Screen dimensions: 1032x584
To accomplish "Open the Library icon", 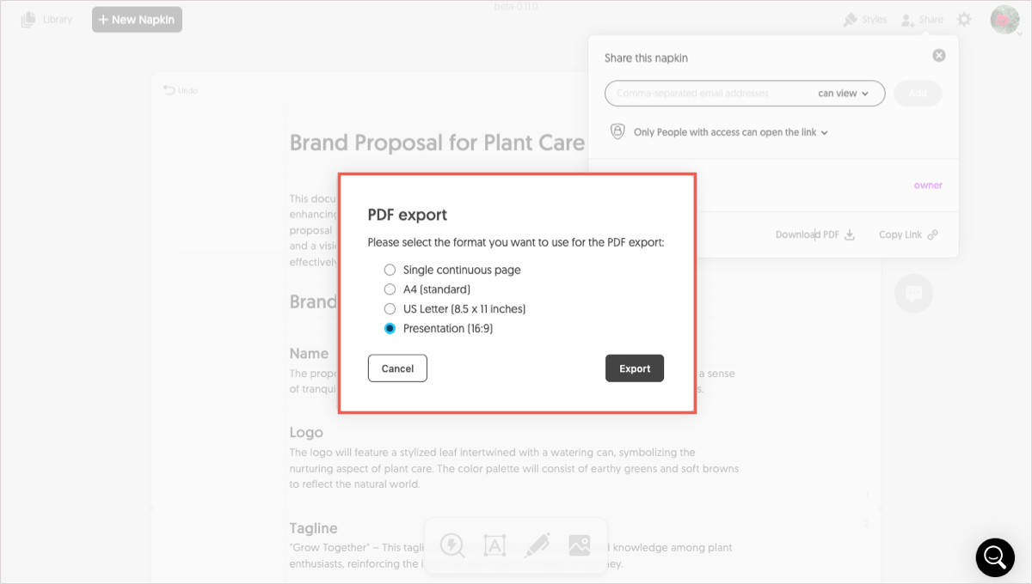I will (28, 19).
